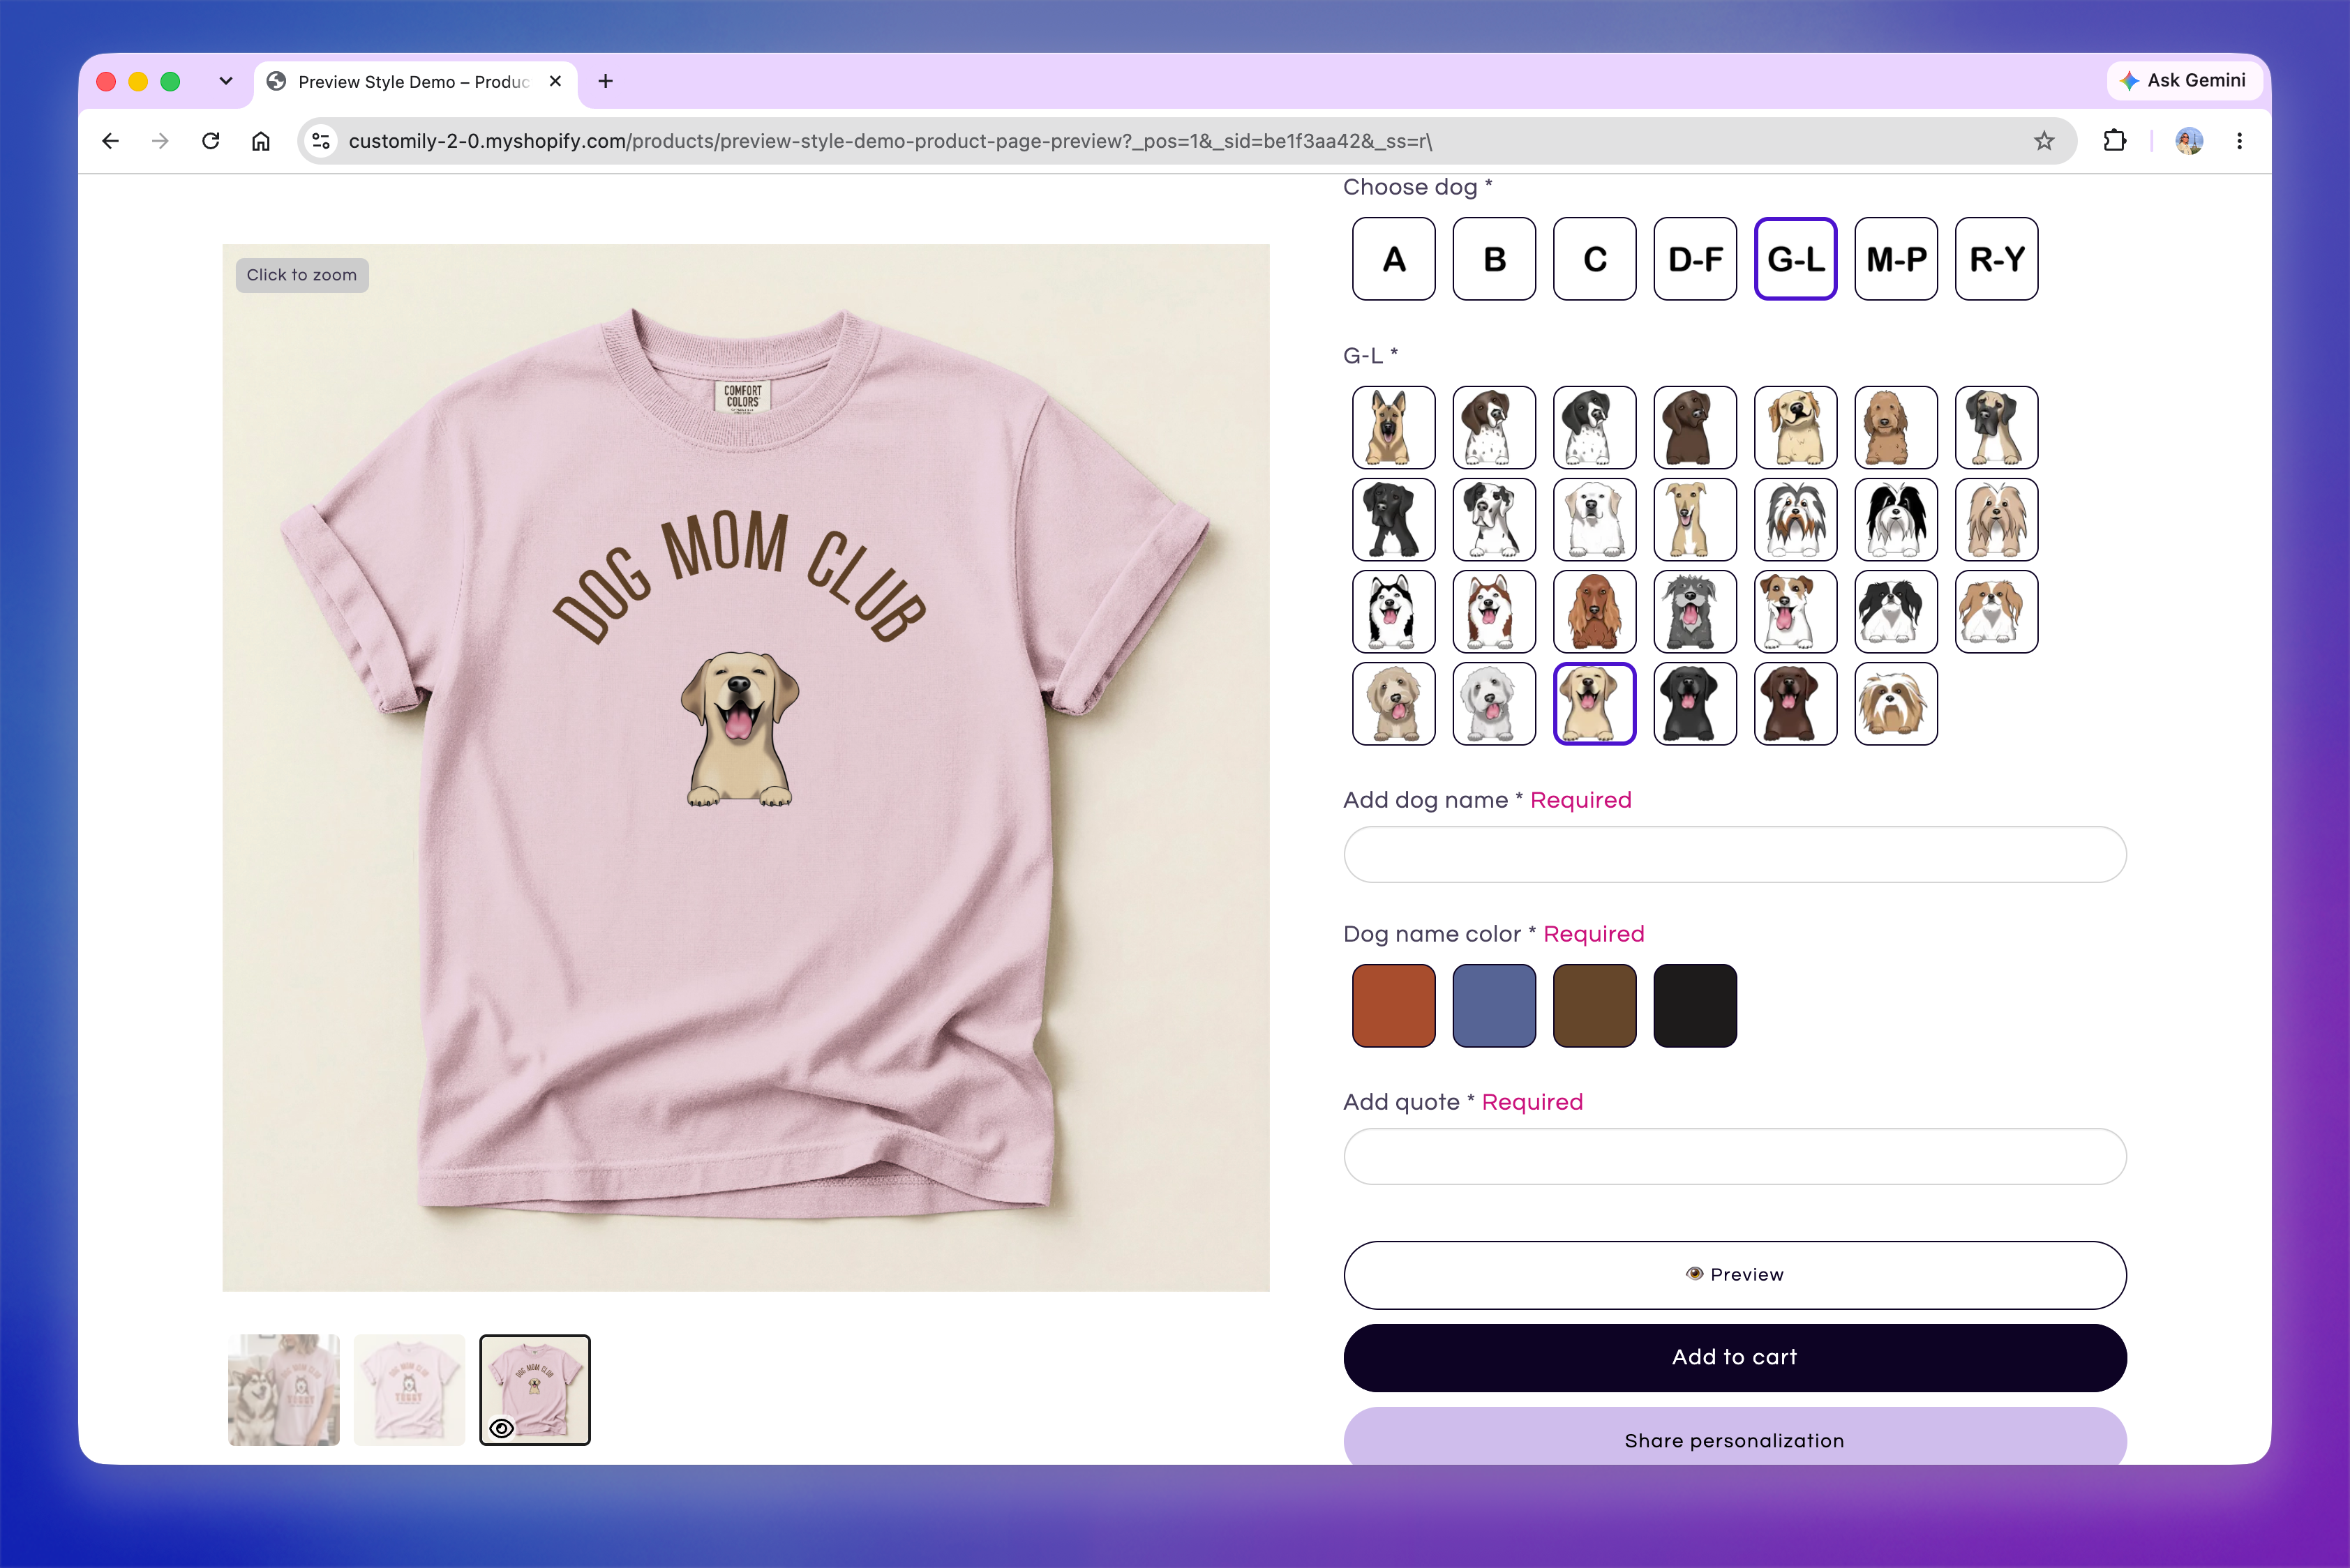Go forward in browser history
This screenshot has height=1568, width=2350.
(x=160, y=141)
